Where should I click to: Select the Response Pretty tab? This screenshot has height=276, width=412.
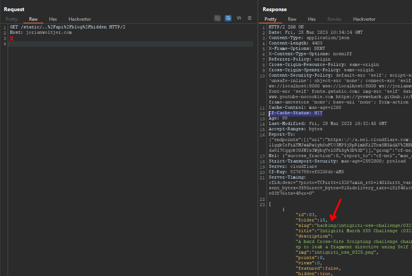tap(270, 19)
